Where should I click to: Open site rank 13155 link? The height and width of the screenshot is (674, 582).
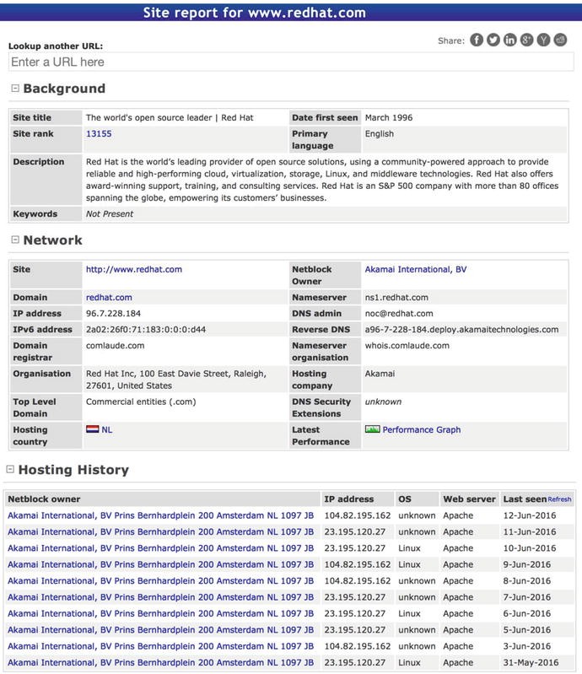click(99, 133)
